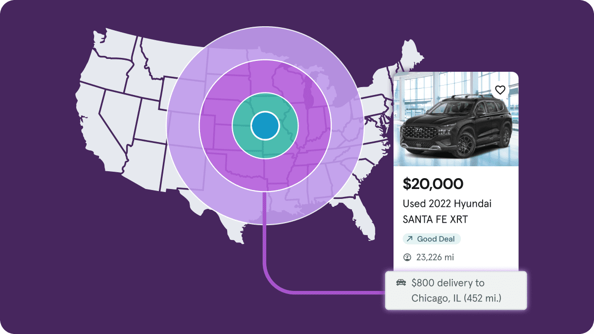Click the heart favorite icon on car photo
Screen dimensions: 594x334
point(500,90)
